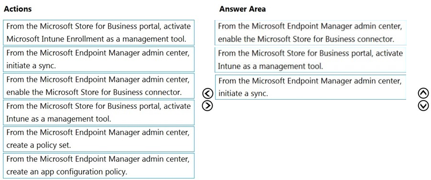Image resolution: width=431 pixels, height=180 pixels.
Task: Select 'create an app configuration policy' action
Action: tap(99, 166)
